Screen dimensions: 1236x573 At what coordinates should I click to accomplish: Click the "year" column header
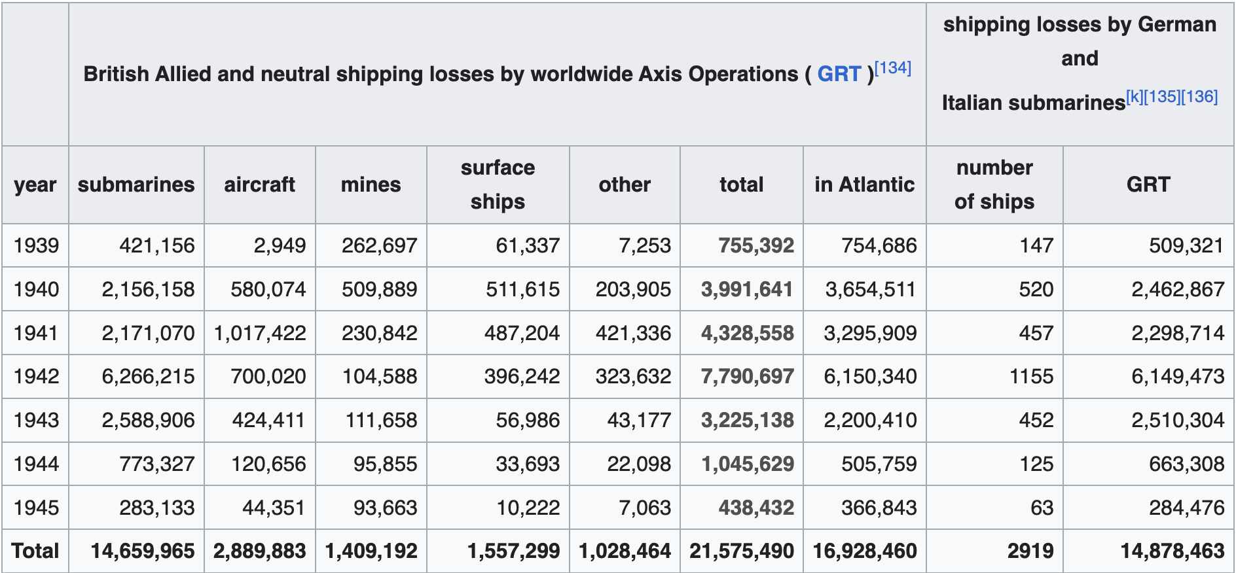[35, 185]
